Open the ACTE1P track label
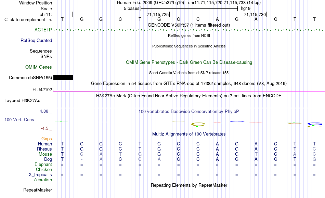This screenshot has height=198, width=325. pyautogui.click(x=43, y=30)
